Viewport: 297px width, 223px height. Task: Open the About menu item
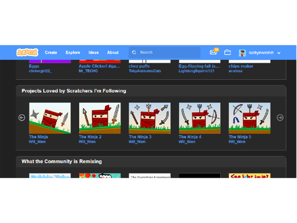click(113, 53)
